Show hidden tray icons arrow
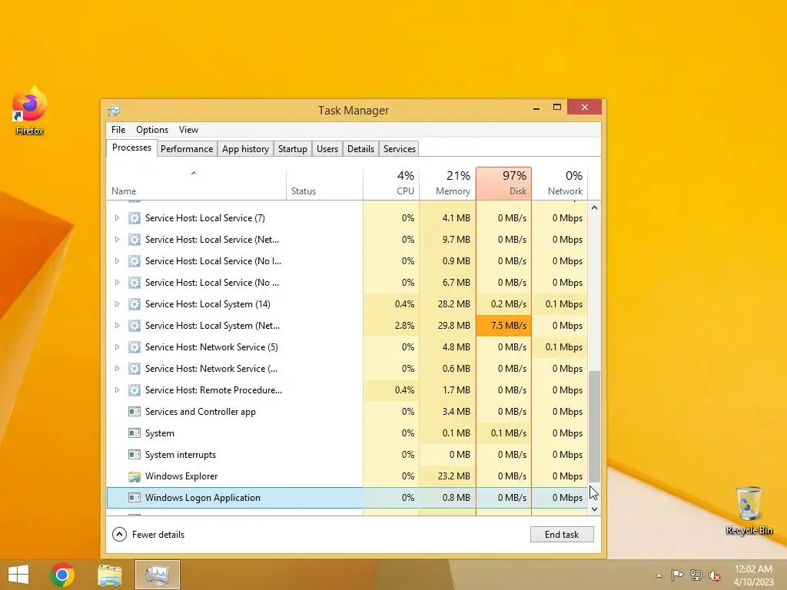Screen dimensions: 787x590 click(659, 575)
